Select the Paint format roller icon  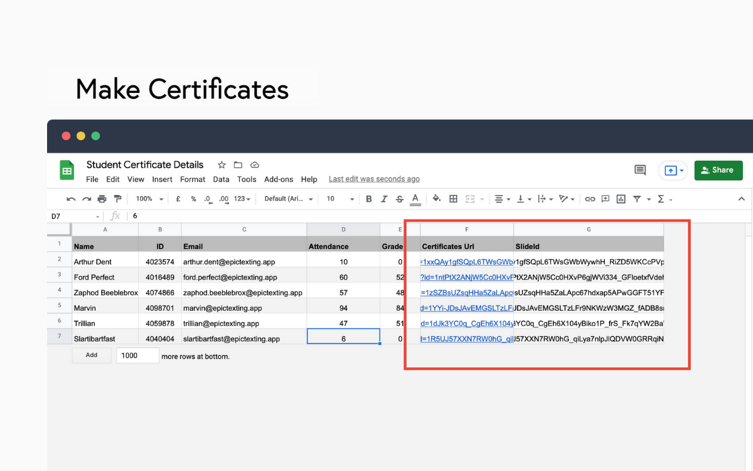point(118,199)
